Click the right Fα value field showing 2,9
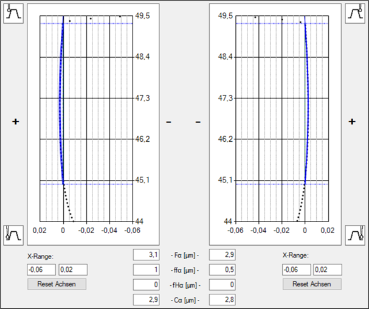Screen dimensions: 369x309 tap(222, 254)
